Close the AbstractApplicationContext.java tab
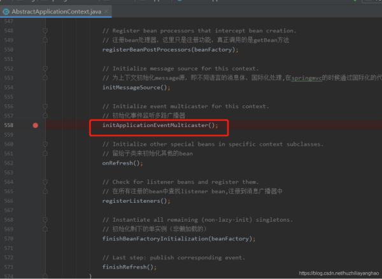This screenshot has width=382, height=279. point(106,11)
